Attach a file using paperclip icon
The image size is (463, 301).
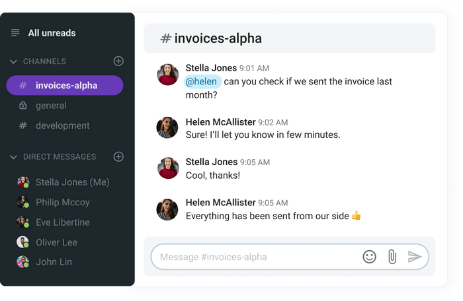pyautogui.click(x=392, y=257)
